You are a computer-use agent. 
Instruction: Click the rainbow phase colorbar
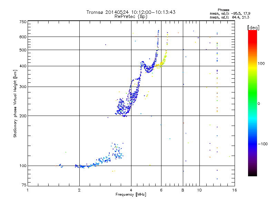click(x=253, y=103)
